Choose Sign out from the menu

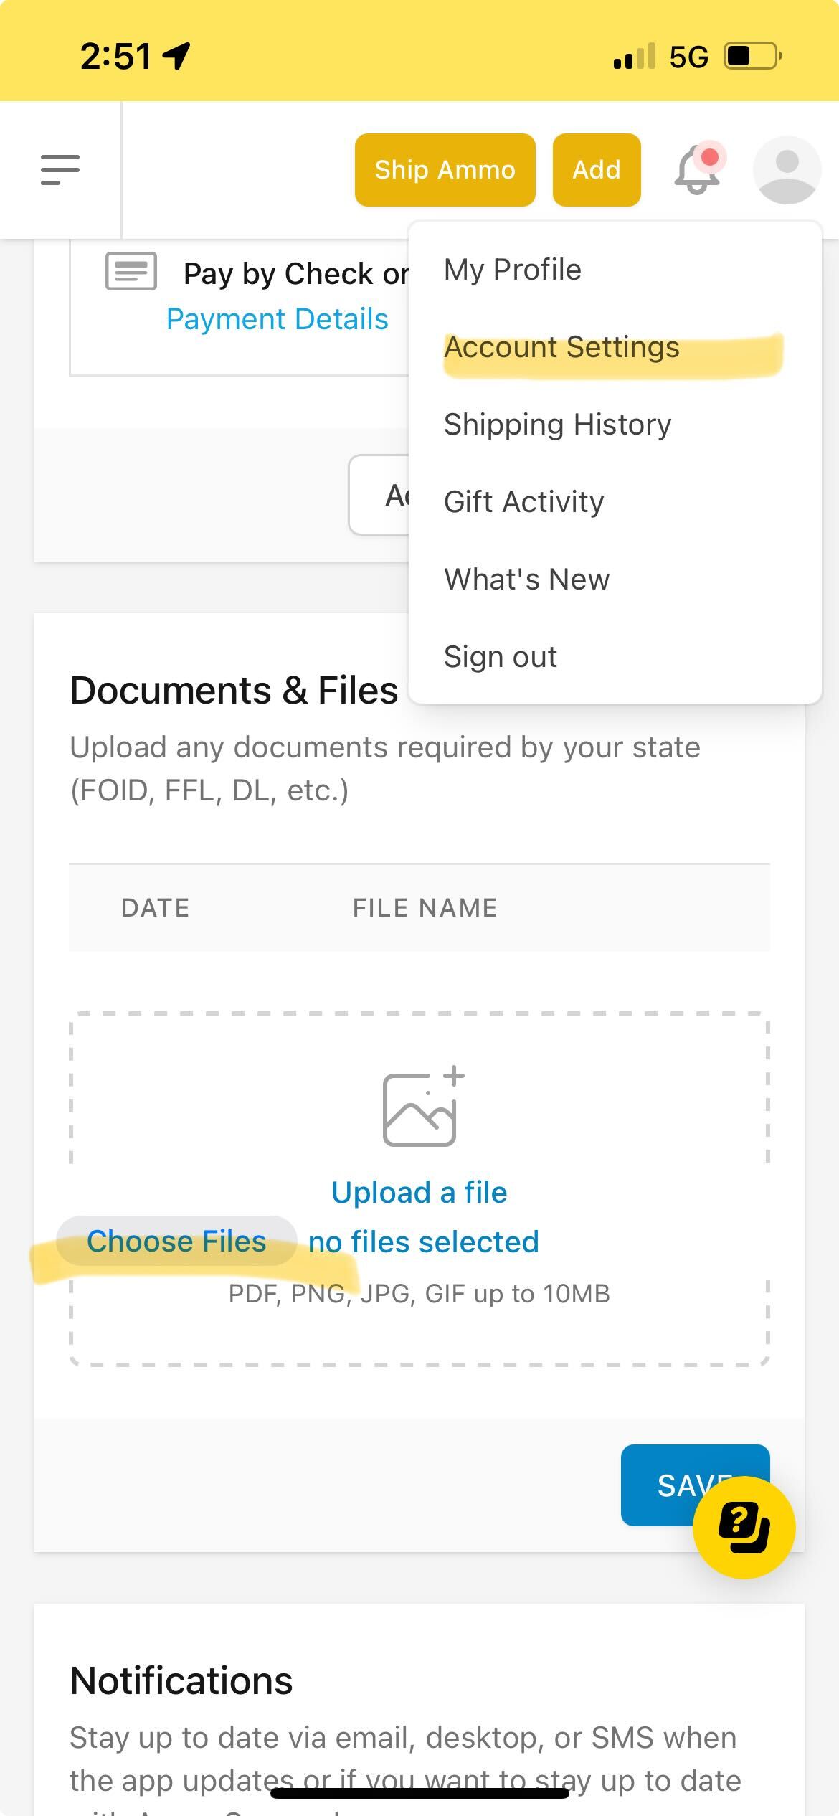tap(500, 657)
